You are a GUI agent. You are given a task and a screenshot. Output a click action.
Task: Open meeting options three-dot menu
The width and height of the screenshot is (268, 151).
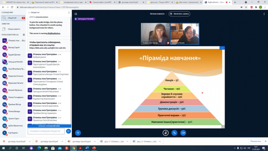264,14
